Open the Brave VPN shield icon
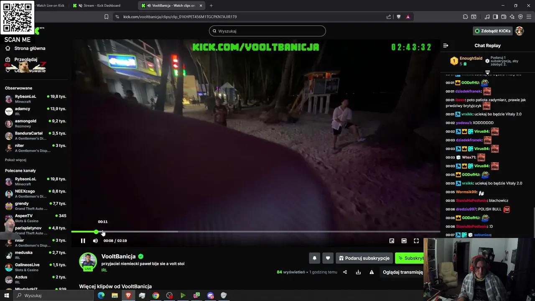 [520, 17]
